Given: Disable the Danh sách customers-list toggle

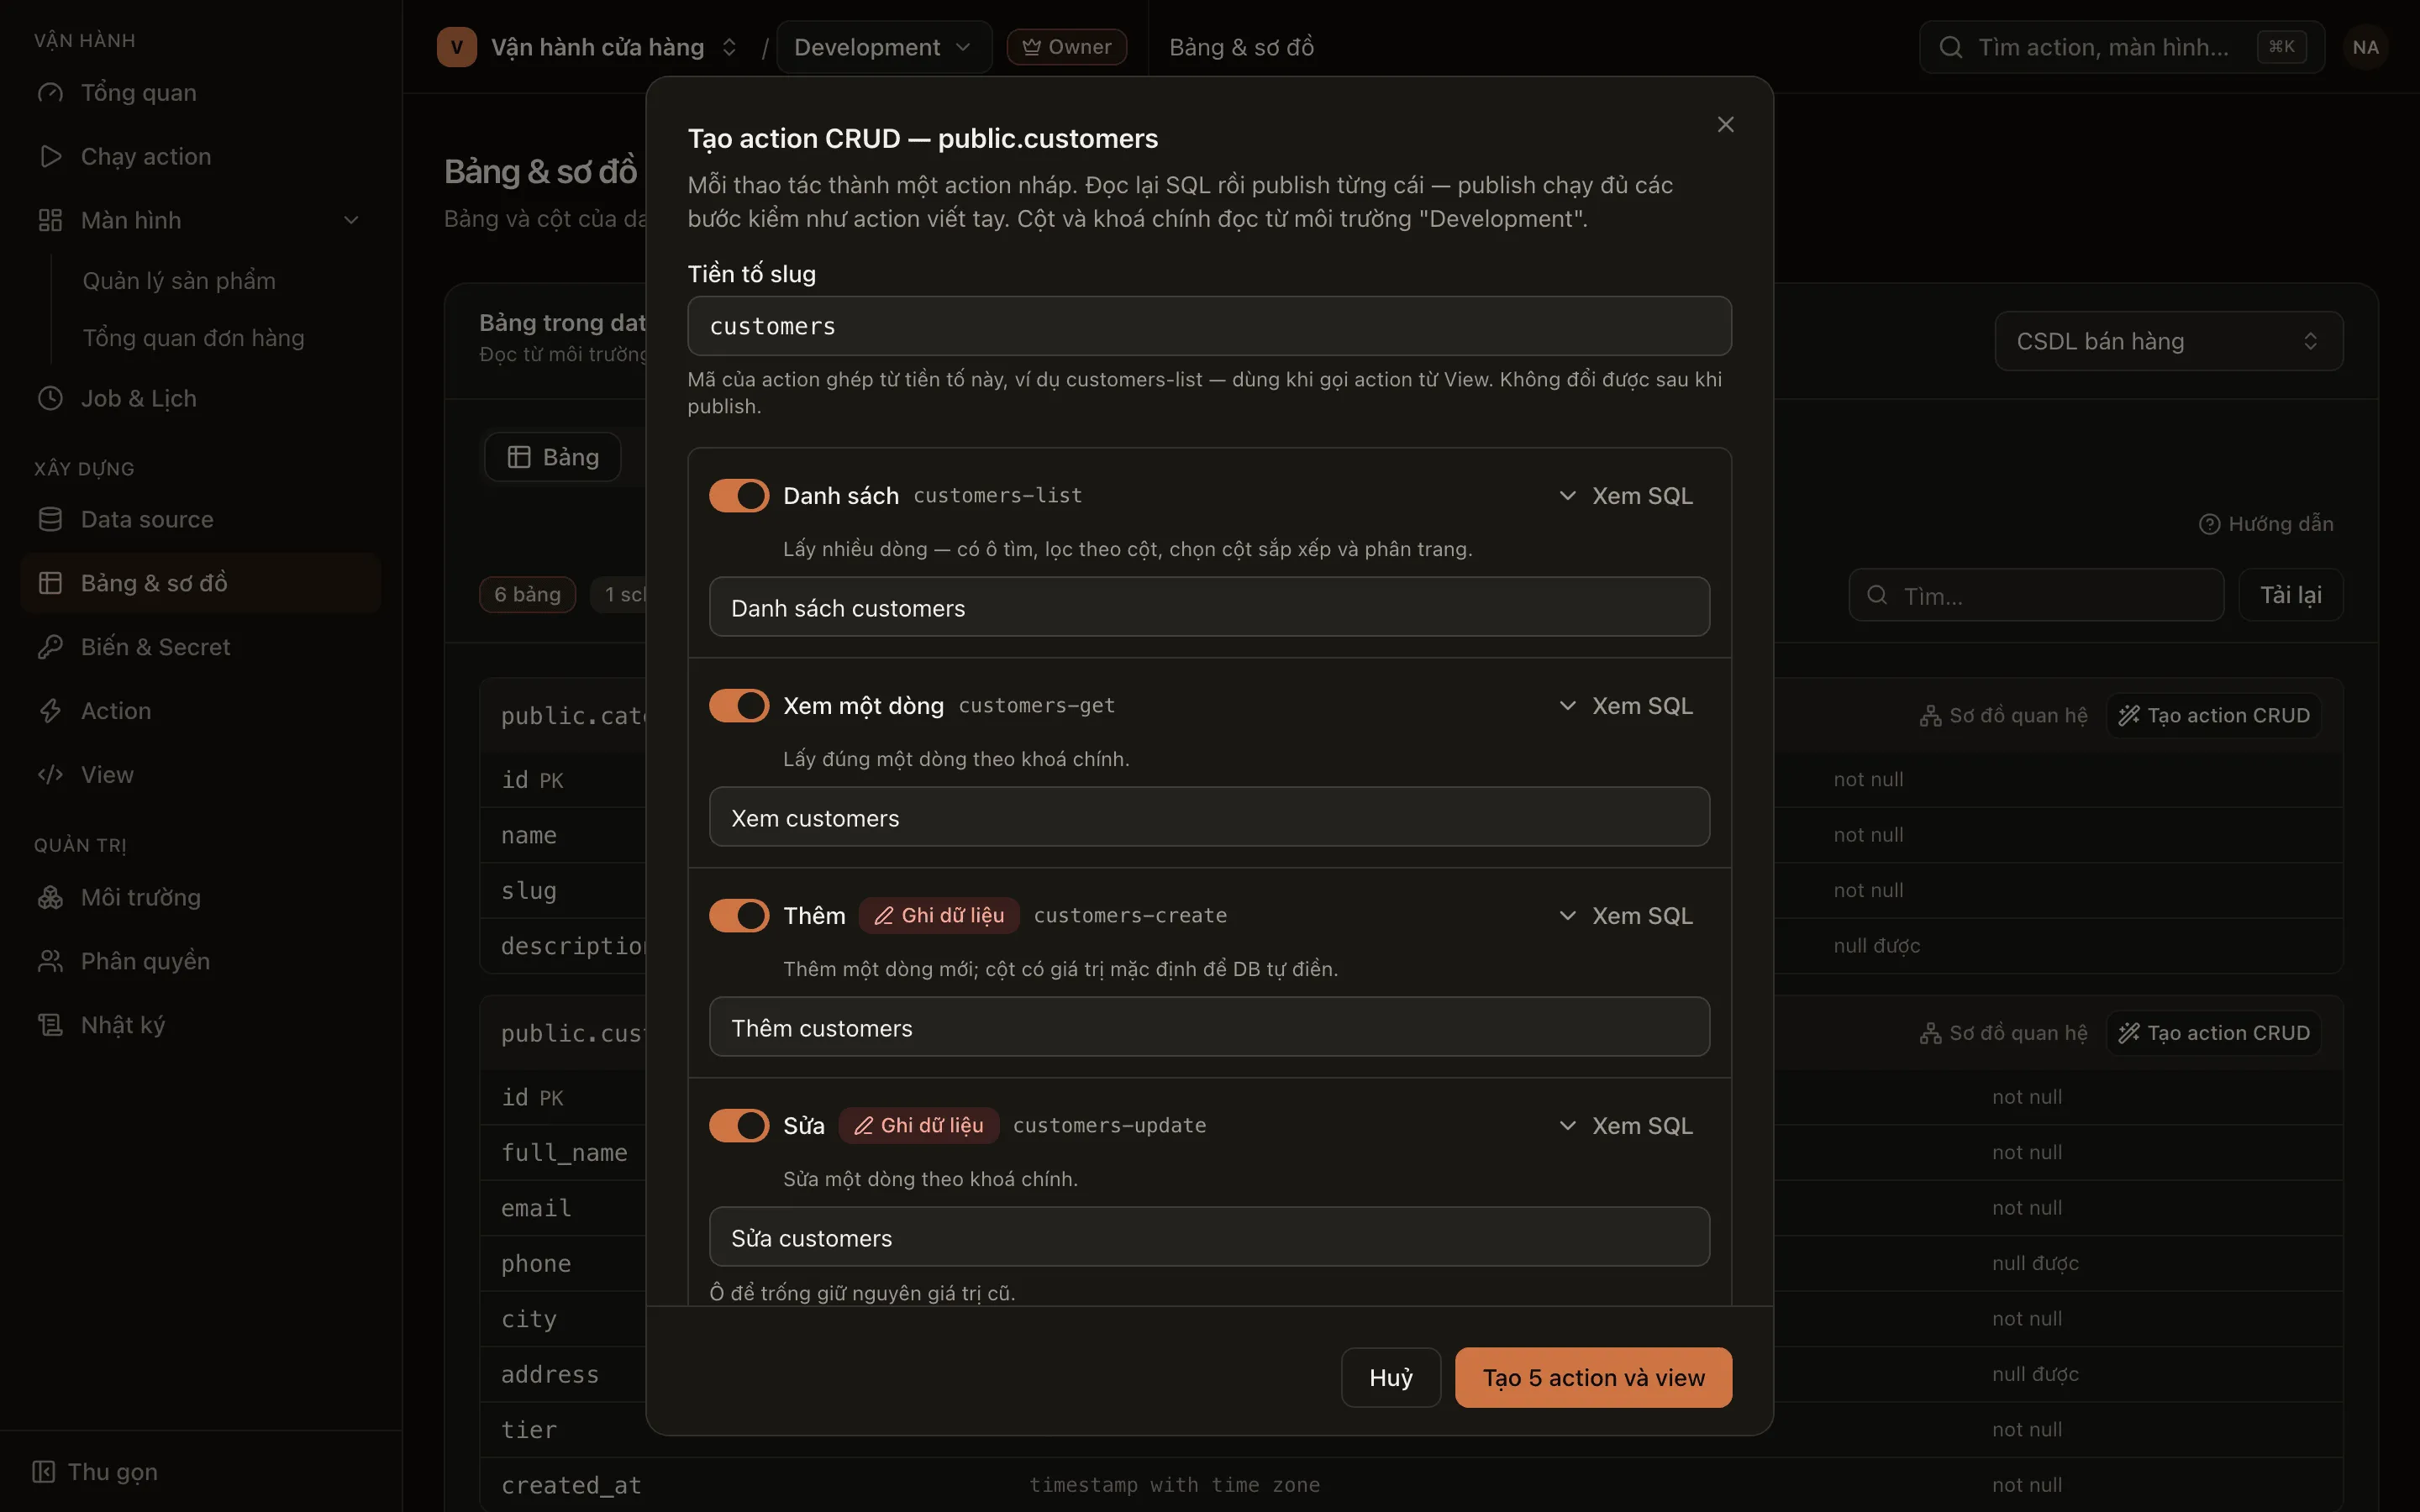Looking at the screenshot, I should coord(739,496).
